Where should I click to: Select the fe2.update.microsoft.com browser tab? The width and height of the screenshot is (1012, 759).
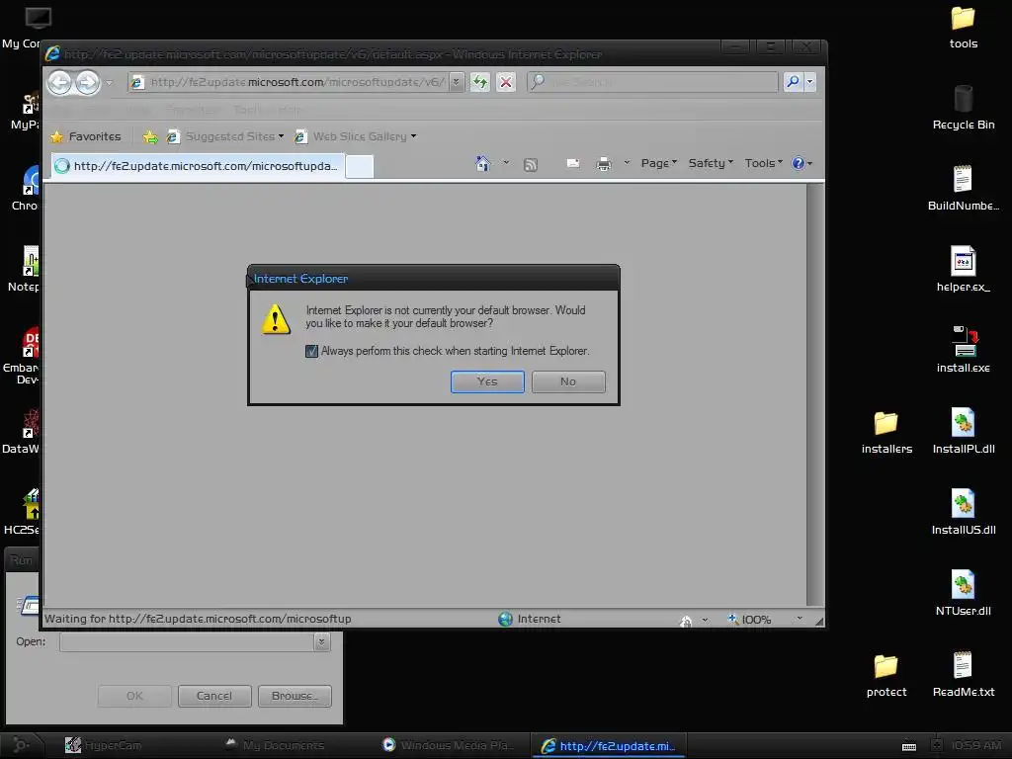(x=198, y=166)
